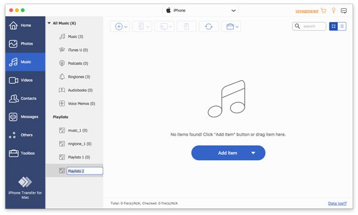The image size is (358, 215).
Task: Click the Music note icon beside Music (3)
Action: point(62,36)
